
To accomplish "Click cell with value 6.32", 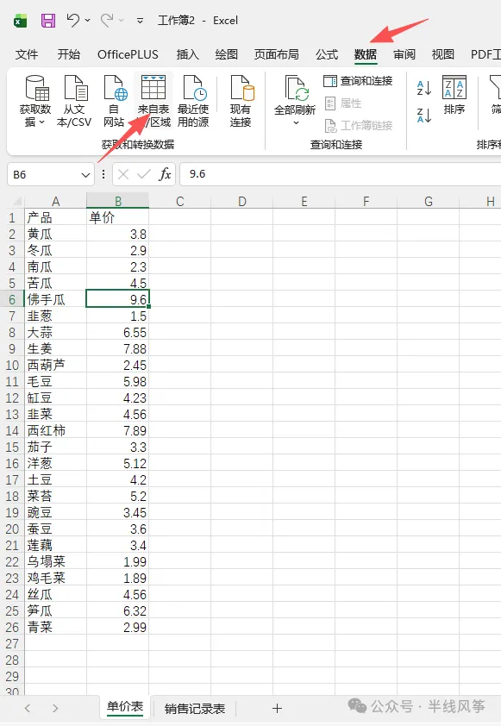I will 117,610.
